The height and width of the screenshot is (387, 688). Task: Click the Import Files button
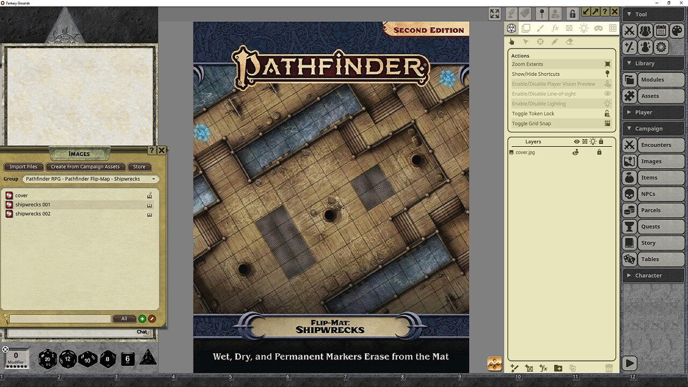point(23,167)
